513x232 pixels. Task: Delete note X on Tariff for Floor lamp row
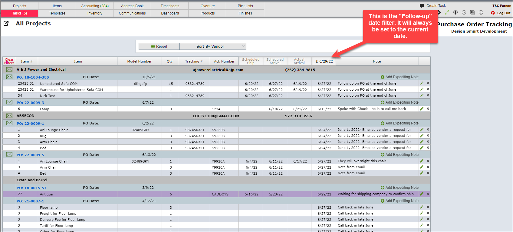[x=428, y=225]
